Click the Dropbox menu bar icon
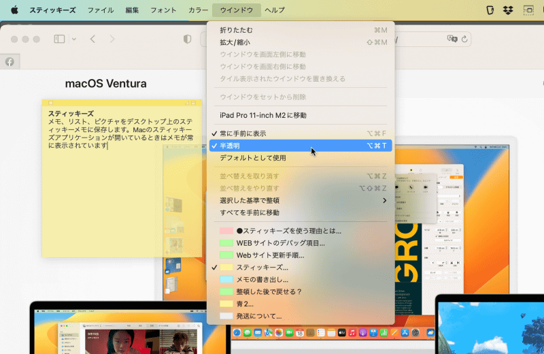544x354 pixels. coord(508,10)
